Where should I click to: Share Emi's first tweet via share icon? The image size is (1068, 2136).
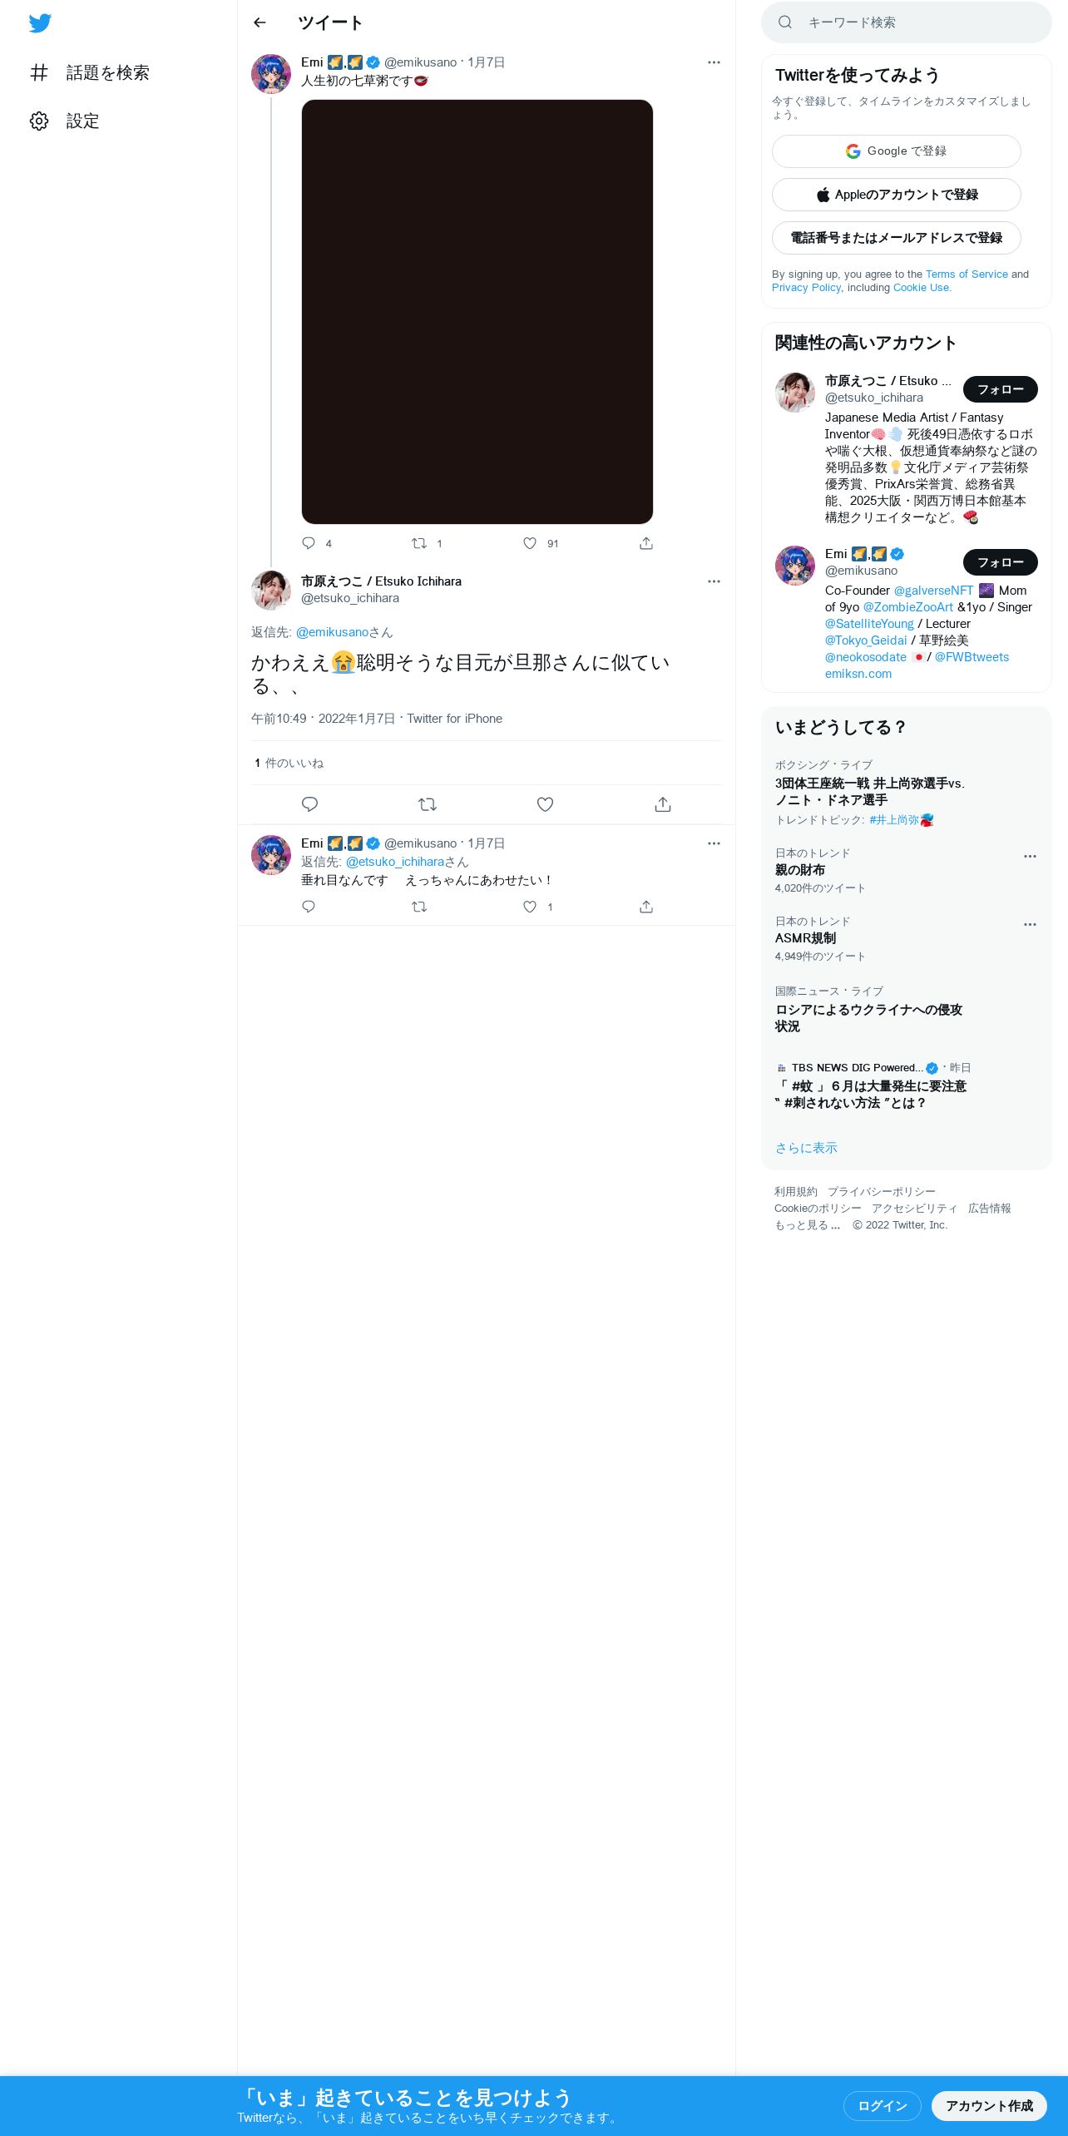click(646, 543)
